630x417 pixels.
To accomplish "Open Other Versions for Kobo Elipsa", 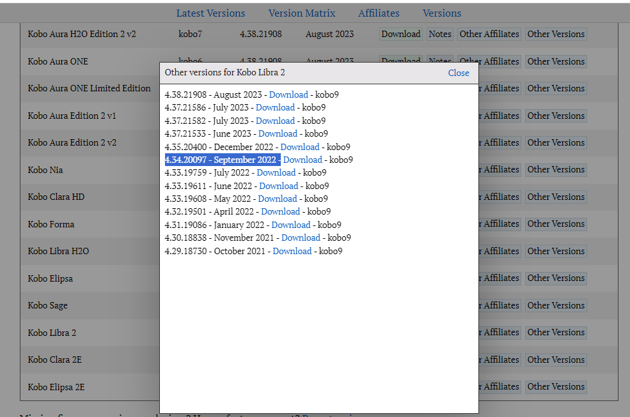I will [556, 278].
